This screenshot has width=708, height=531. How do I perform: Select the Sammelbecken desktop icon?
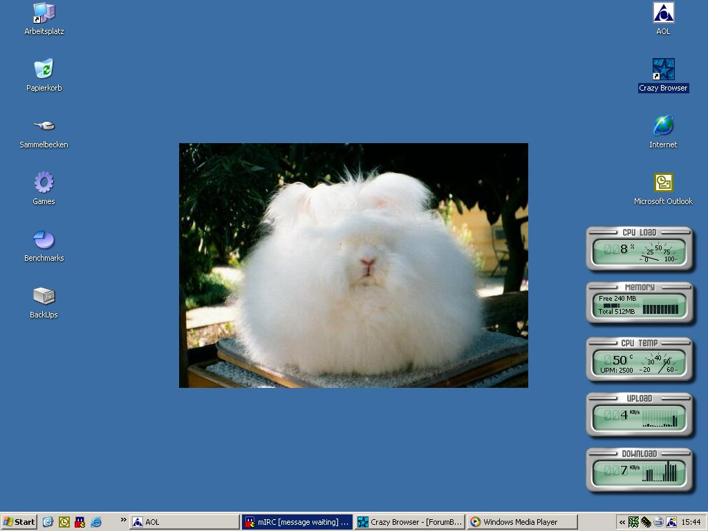[x=44, y=133]
